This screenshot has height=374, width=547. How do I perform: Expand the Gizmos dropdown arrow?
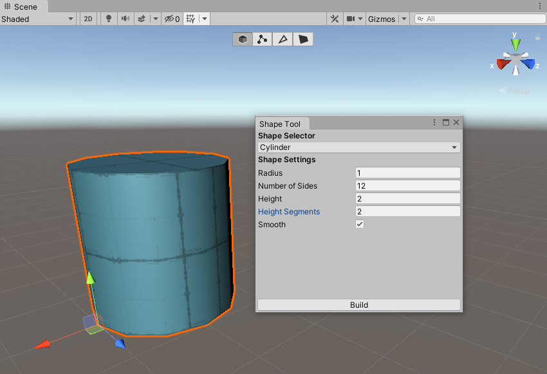tap(404, 19)
